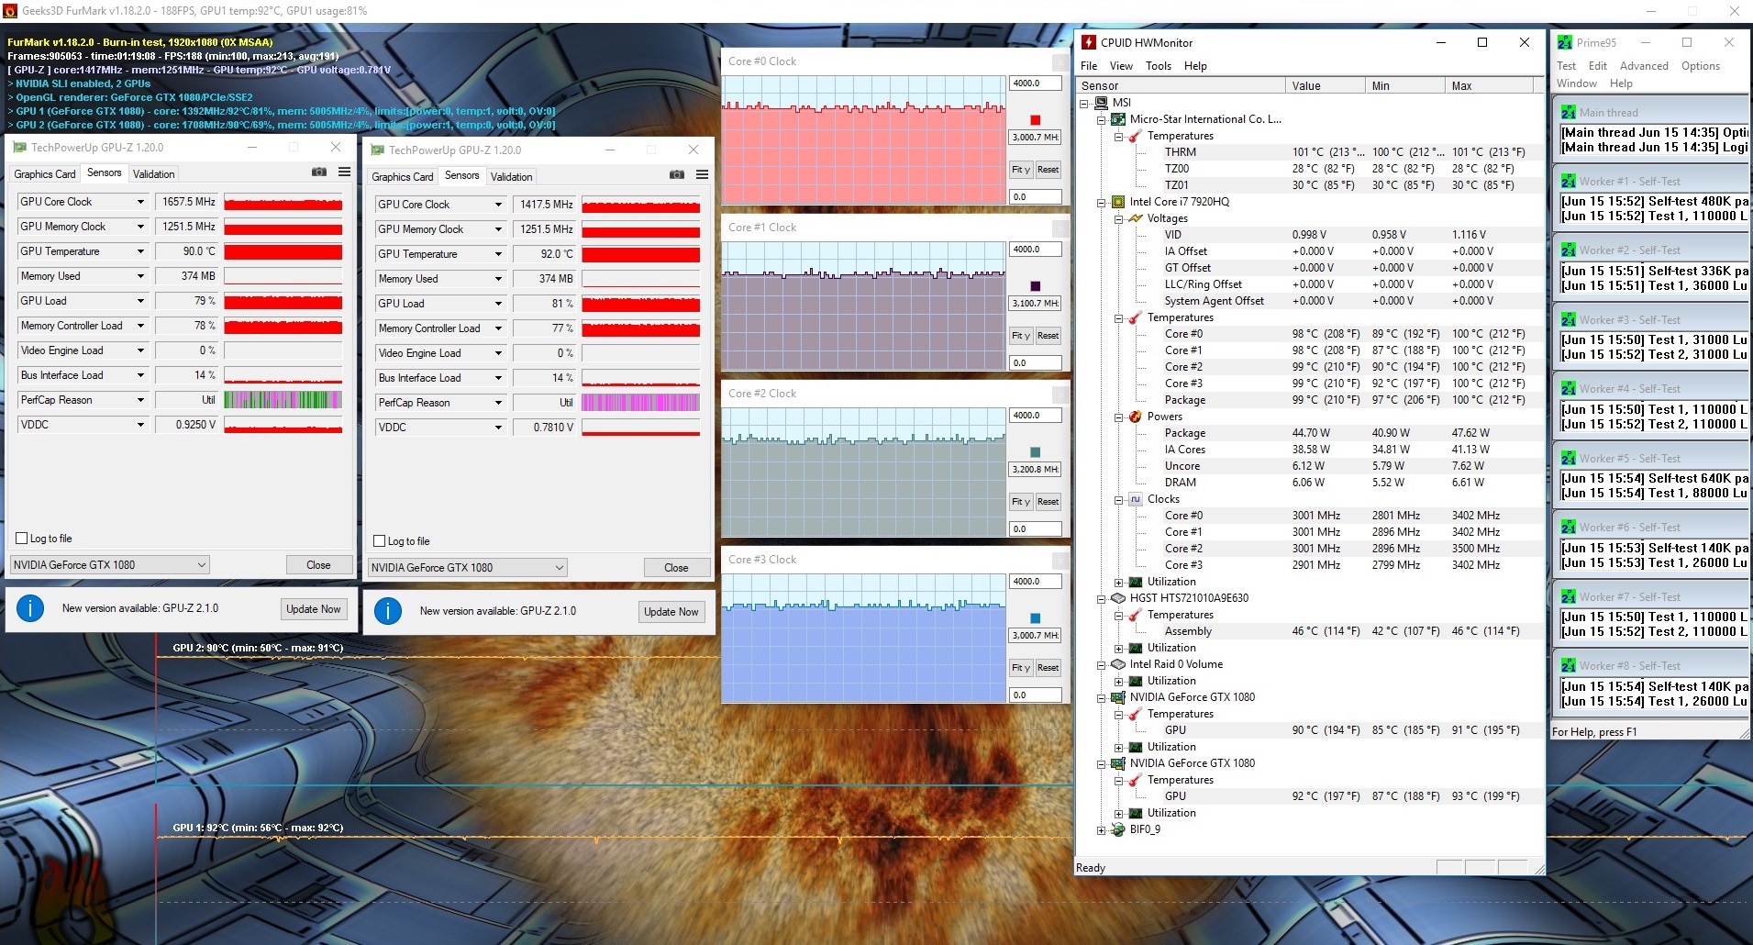The image size is (1753, 945).
Task: Open the hamburger menu in right GPU-Z window
Action: coord(702,175)
